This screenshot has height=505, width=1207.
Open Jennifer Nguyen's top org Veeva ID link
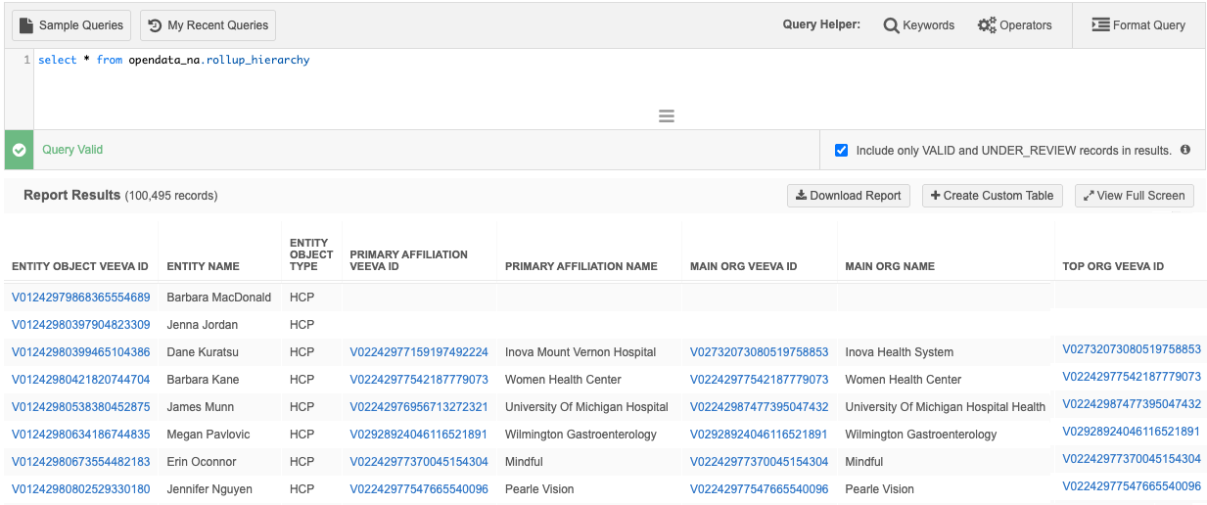click(x=1131, y=486)
